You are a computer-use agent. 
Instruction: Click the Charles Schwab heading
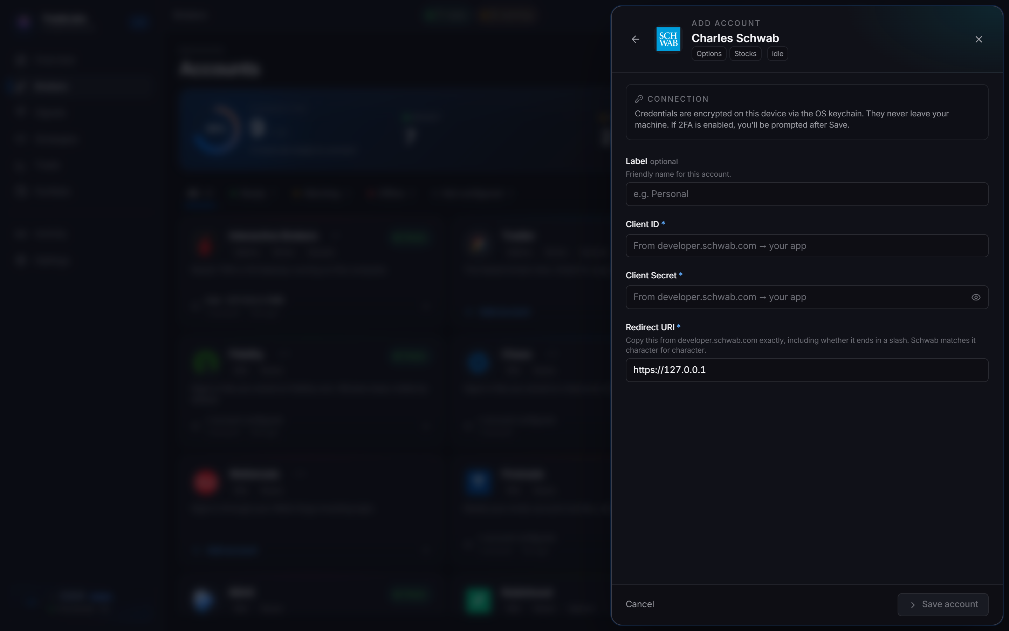(735, 39)
